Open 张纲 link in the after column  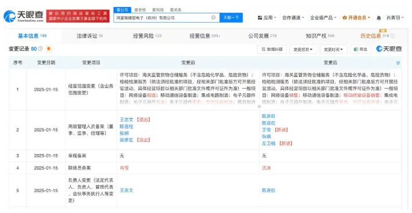coord(266,137)
